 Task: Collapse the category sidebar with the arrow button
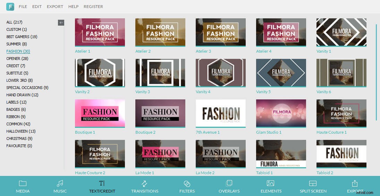pos(61,23)
